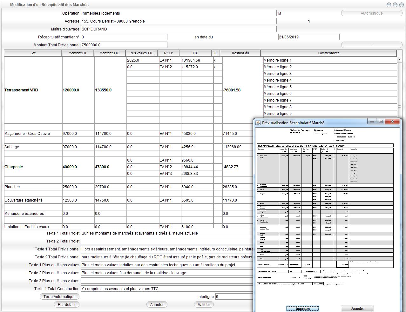The width and height of the screenshot is (406, 312).
Task: Click Annuler in the Prévisualisation window
Action: click(x=357, y=309)
